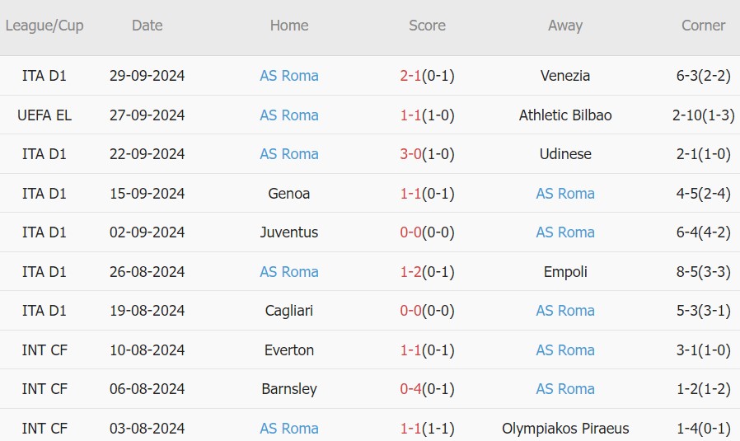This screenshot has width=740, height=441.
Task: Click Genoa home team name
Action: 289,194
